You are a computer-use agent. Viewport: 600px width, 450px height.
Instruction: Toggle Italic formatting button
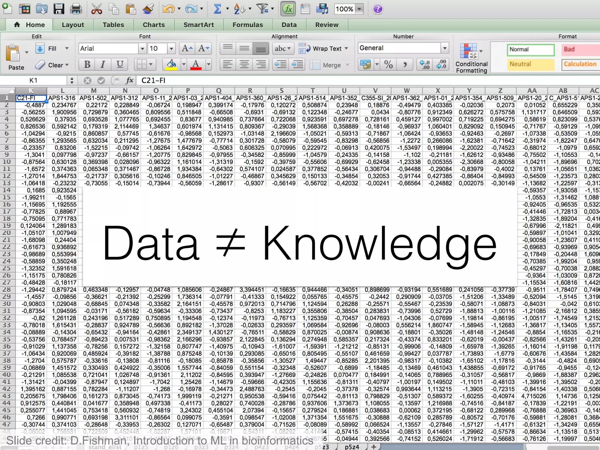point(103,64)
